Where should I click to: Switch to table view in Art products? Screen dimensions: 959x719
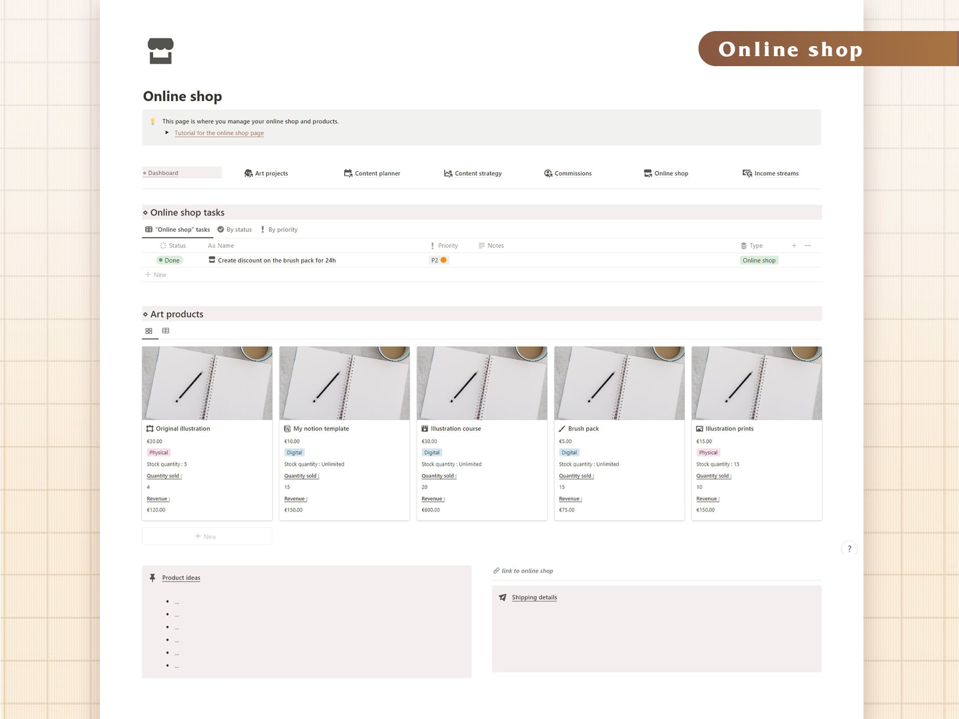(x=165, y=331)
